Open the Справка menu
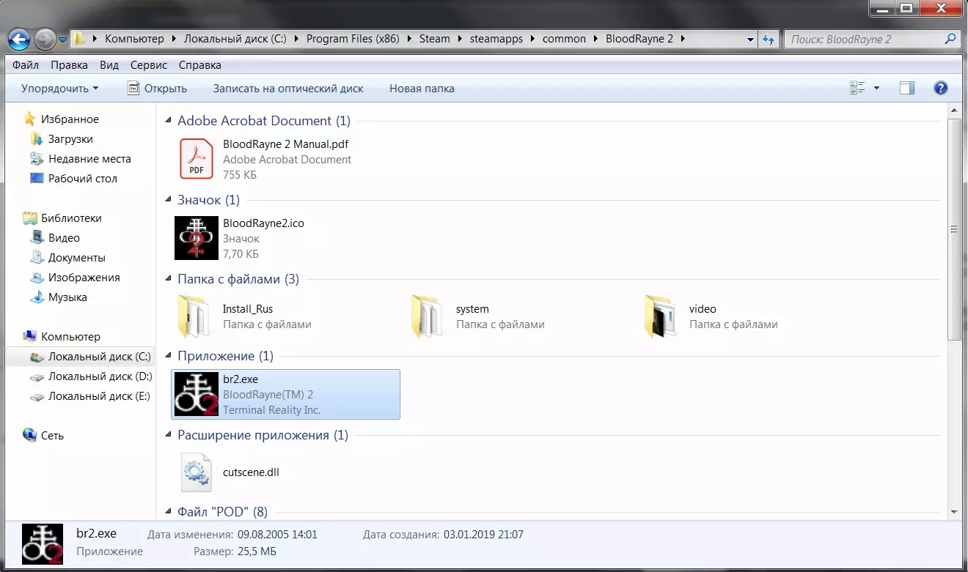The width and height of the screenshot is (968, 572). pos(200,65)
